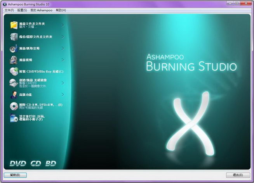Click the copy CD/DVD/Blu-Ray disc icon
The image size is (254, 183).
click(x=14, y=71)
